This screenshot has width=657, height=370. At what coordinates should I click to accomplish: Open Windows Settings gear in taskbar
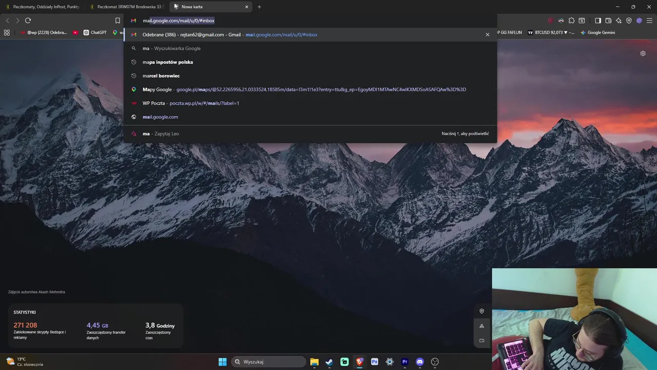[390, 362]
